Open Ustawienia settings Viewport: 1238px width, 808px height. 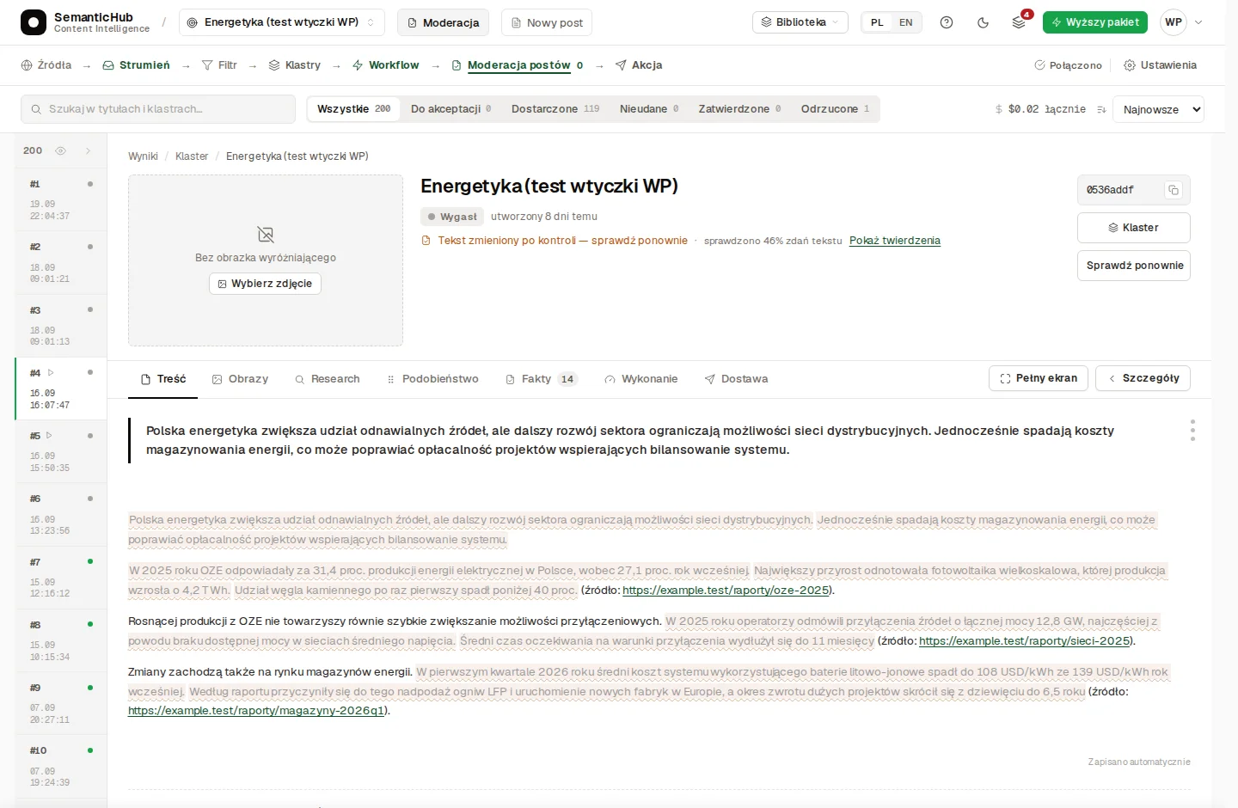pos(1160,65)
